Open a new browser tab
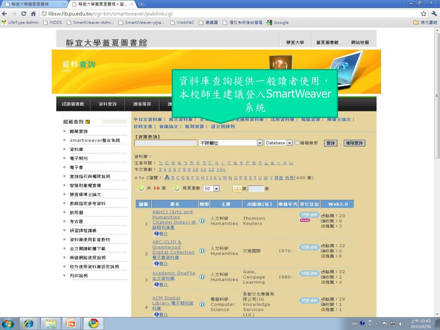The height and width of the screenshot is (330, 440). (x=141, y=4)
